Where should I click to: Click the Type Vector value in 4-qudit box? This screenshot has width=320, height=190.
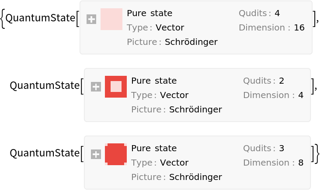170,27
